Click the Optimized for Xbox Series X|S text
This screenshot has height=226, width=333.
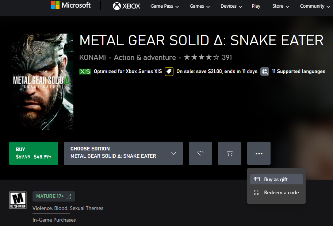coord(128,71)
